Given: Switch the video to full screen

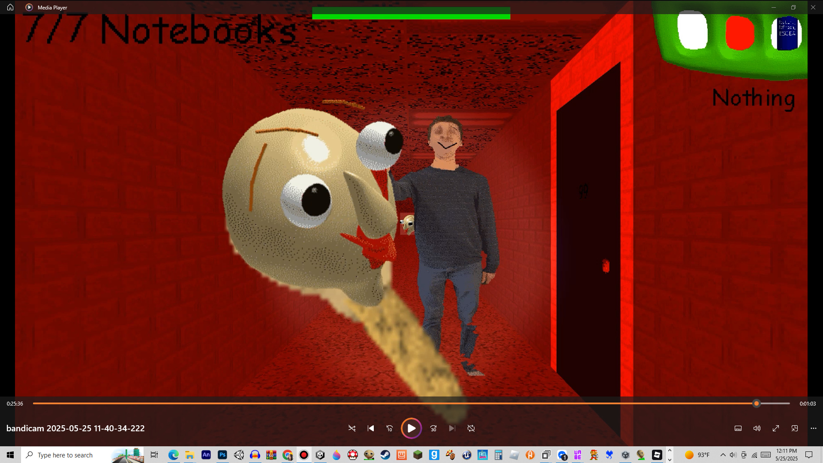Looking at the screenshot, I should coord(776,428).
